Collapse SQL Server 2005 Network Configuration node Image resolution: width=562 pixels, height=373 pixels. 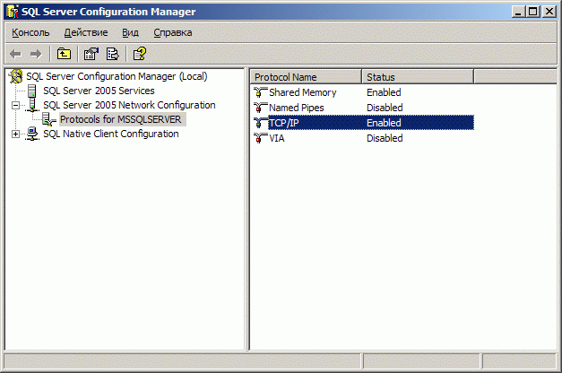coord(15,106)
